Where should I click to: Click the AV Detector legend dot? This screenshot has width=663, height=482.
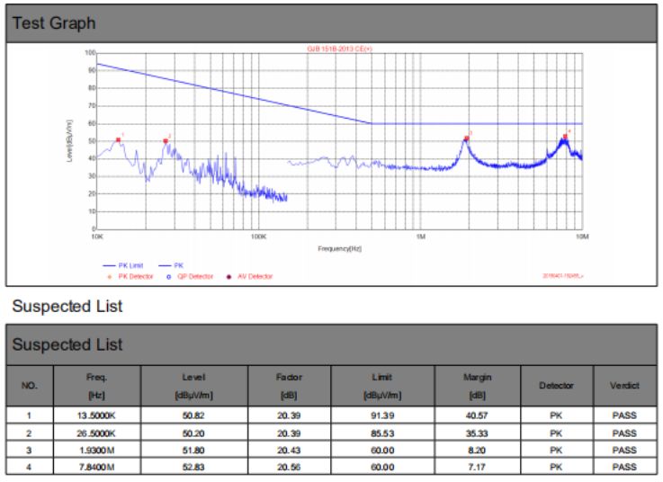click(x=228, y=277)
